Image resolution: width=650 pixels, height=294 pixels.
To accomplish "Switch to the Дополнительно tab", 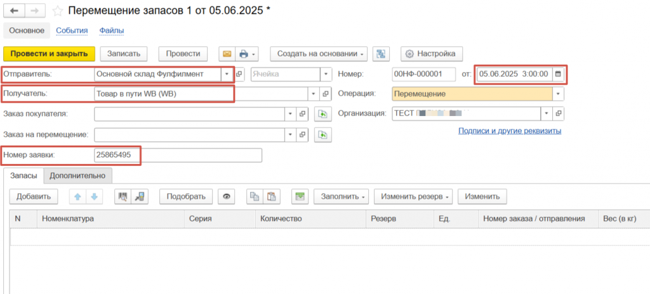I will tap(79, 176).
